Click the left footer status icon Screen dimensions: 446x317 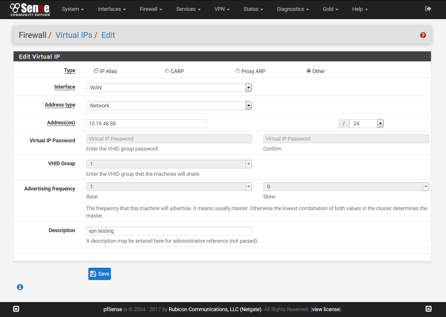tap(16, 309)
